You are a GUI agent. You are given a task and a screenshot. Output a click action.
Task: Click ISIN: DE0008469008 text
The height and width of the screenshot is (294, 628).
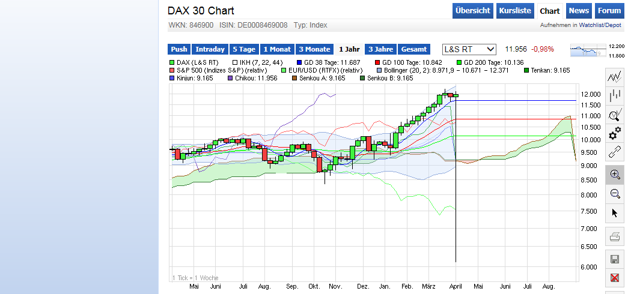pos(254,25)
